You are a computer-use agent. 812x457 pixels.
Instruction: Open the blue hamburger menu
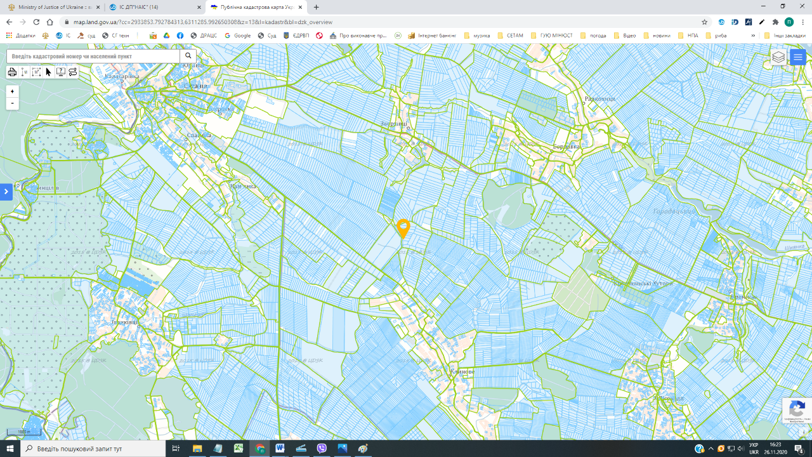click(x=798, y=57)
